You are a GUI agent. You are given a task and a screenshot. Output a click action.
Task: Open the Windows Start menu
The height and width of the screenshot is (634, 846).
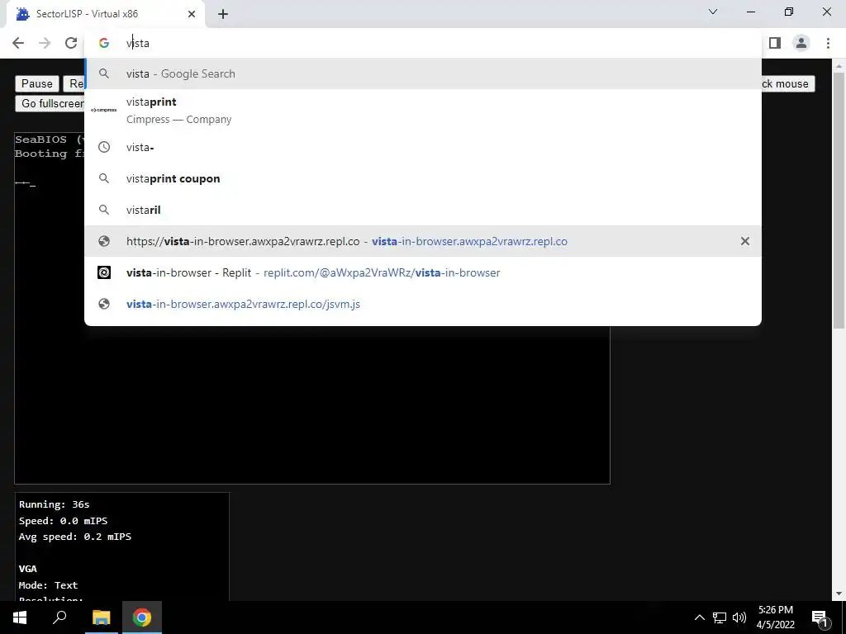coord(20,617)
